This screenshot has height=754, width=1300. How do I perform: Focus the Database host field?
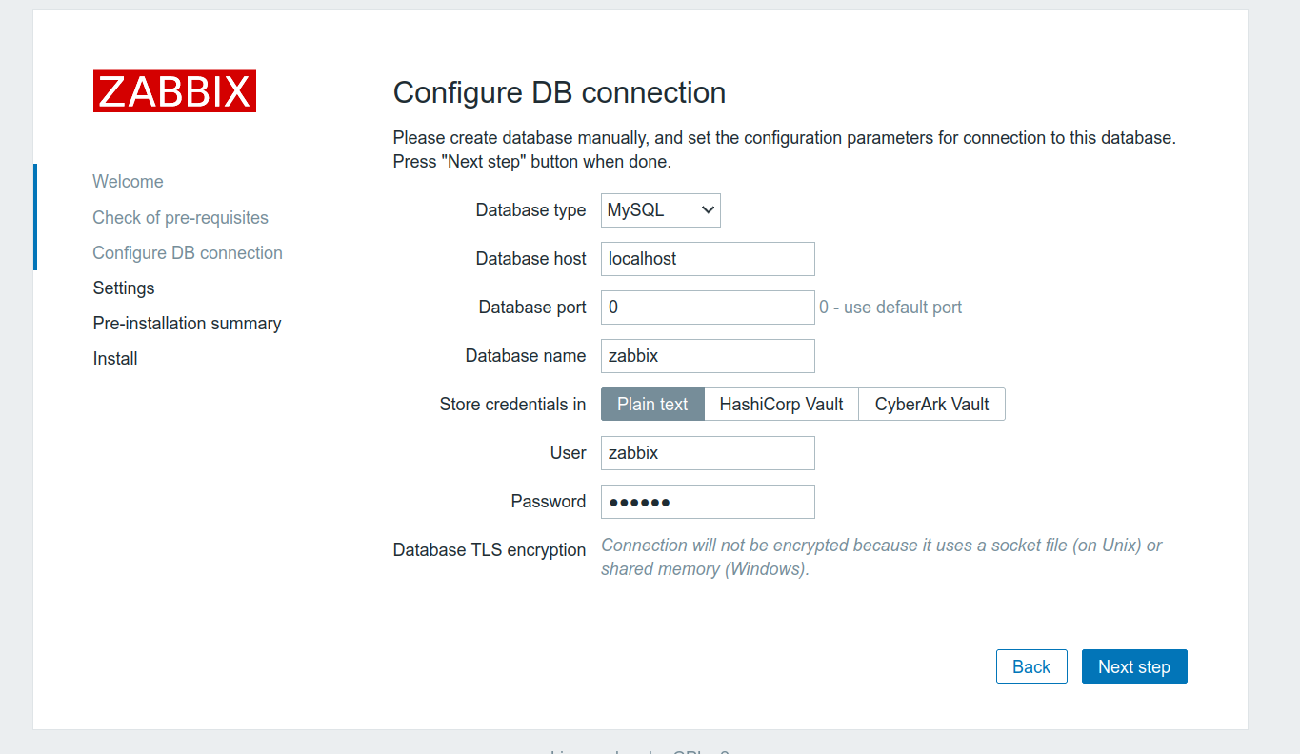[x=708, y=259]
